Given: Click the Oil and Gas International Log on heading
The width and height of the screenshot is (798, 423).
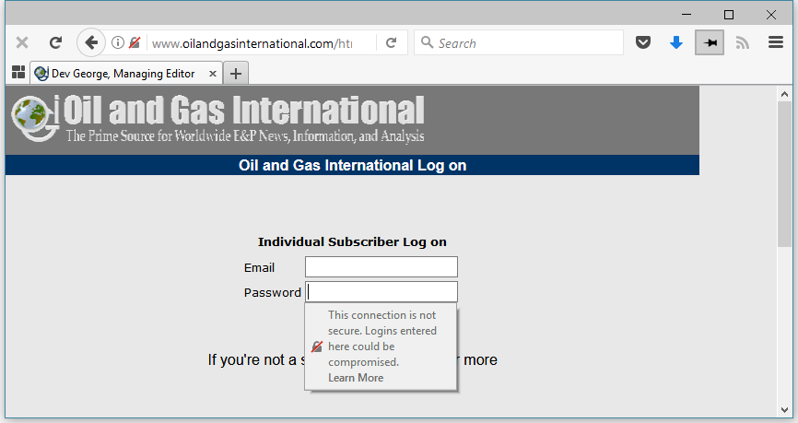Looking at the screenshot, I should click(352, 166).
